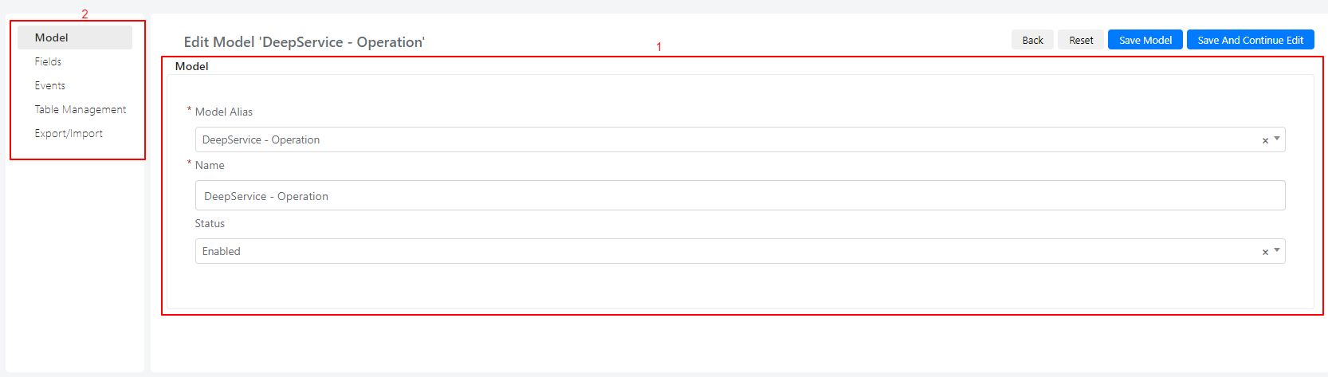Viewport: 1328px width, 377px height.
Task: Click the Model Alias label
Action: point(224,112)
